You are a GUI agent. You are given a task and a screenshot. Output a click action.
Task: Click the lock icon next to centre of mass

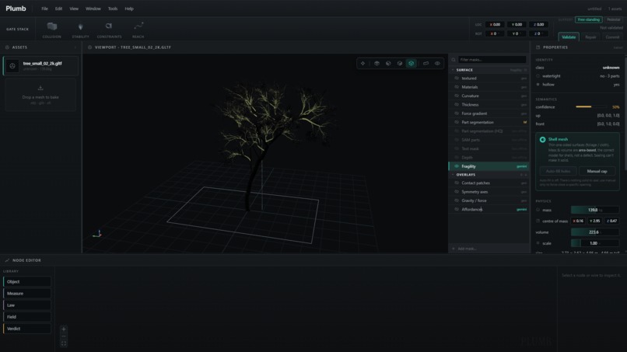coord(538,221)
